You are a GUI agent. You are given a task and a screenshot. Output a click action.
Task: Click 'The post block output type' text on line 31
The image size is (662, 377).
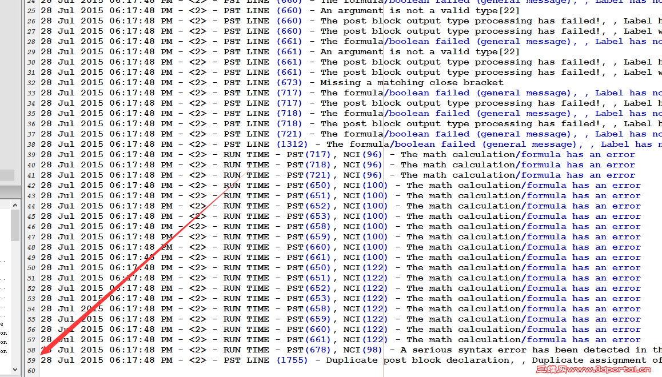395,73
